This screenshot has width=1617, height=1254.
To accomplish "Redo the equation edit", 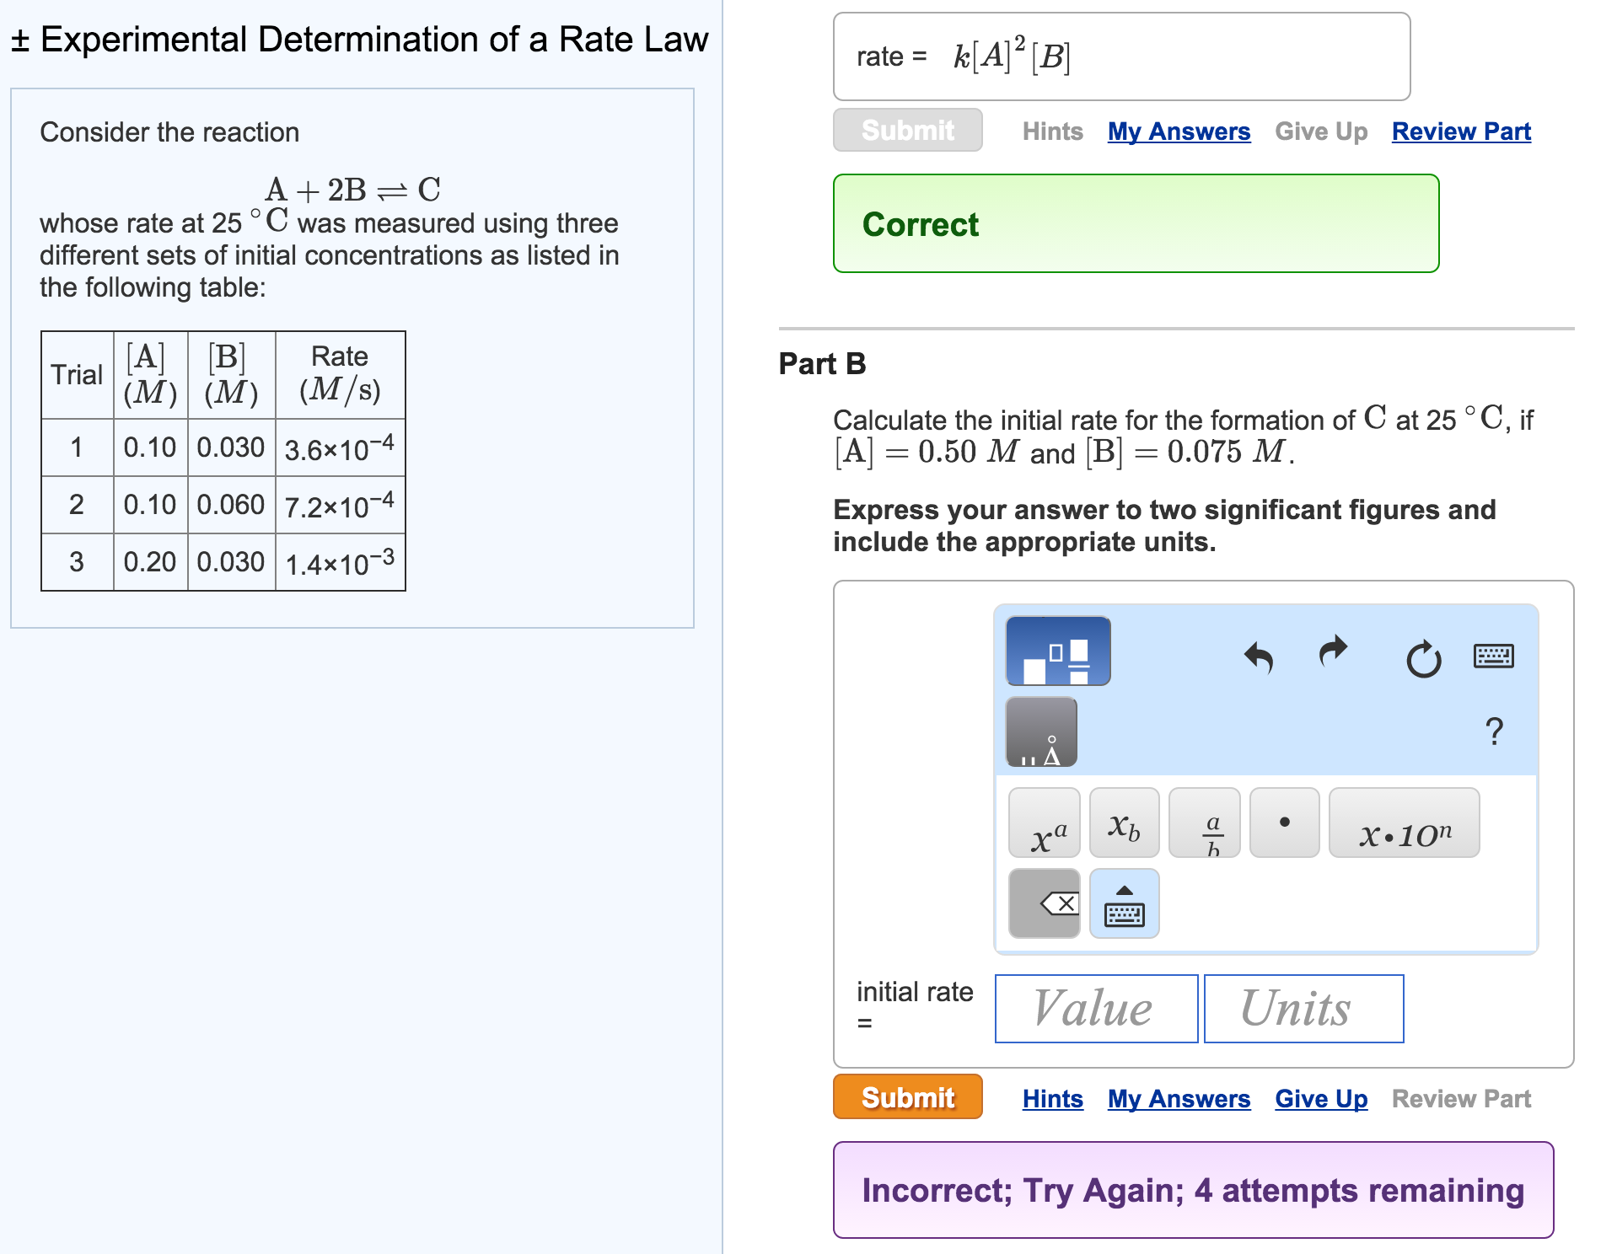I will pos(1331,656).
